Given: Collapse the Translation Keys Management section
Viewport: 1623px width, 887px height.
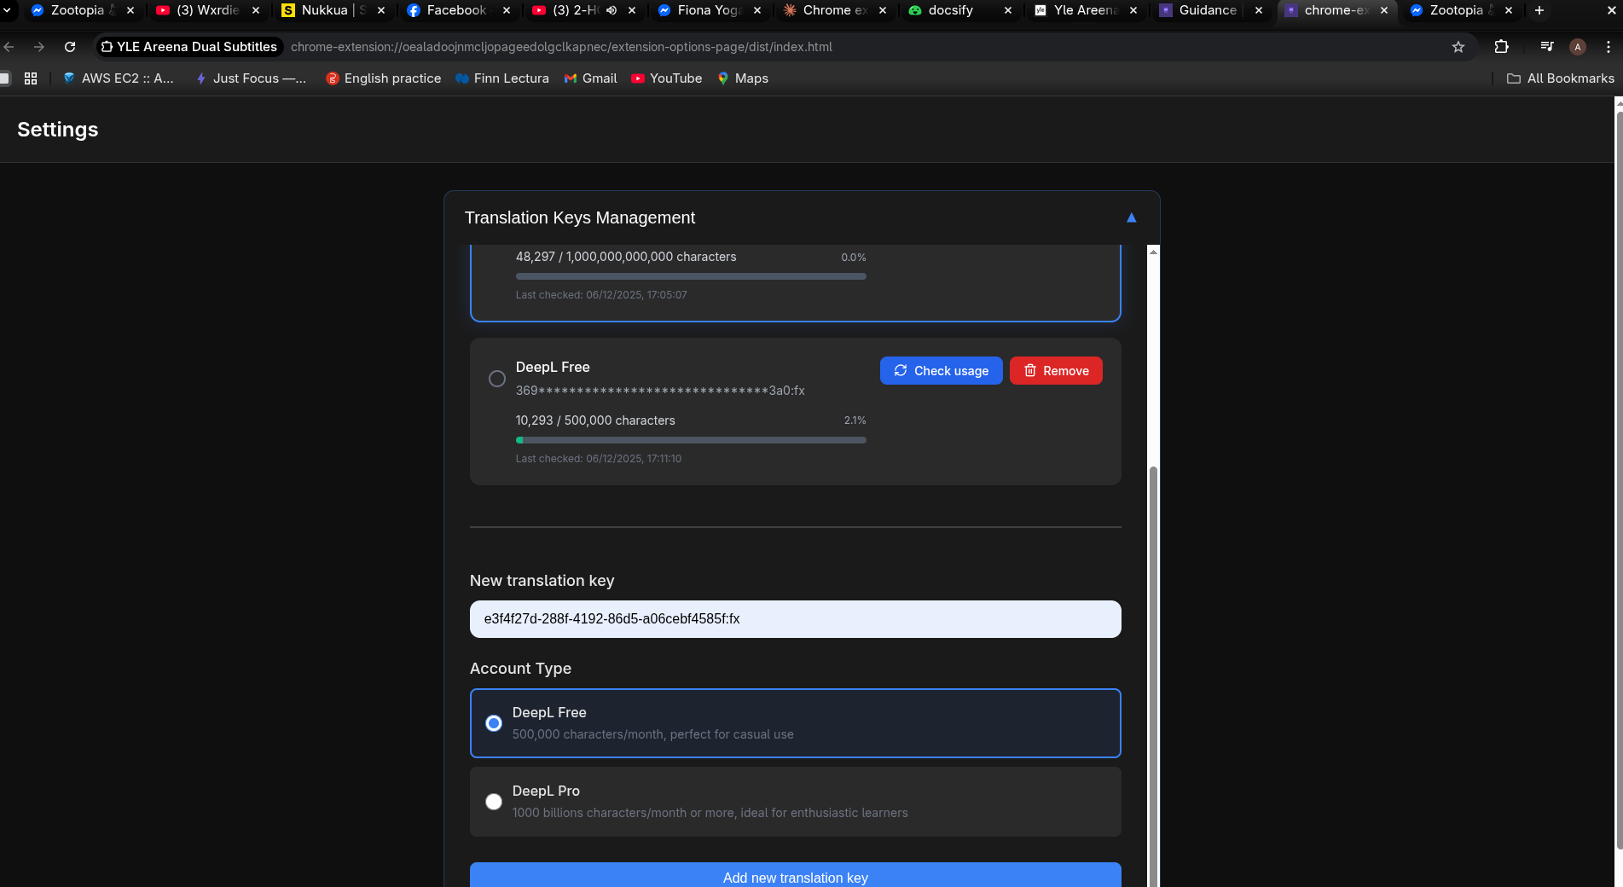Looking at the screenshot, I should coord(1131,217).
